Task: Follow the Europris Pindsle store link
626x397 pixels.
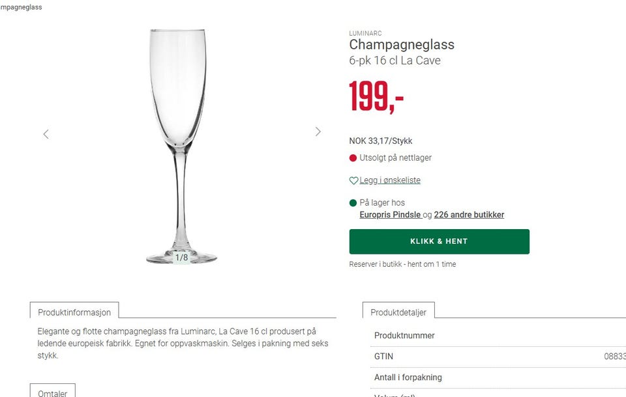Action: pos(390,215)
